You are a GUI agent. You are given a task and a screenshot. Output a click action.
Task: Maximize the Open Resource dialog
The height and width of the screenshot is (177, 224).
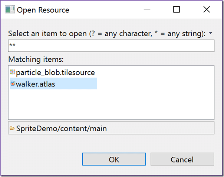tap(177, 10)
